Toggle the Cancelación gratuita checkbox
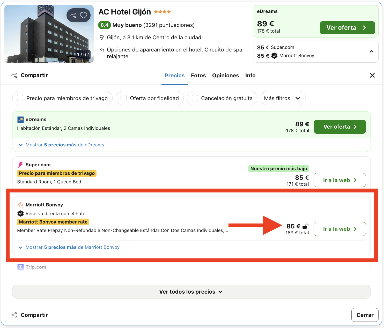 click(x=195, y=98)
